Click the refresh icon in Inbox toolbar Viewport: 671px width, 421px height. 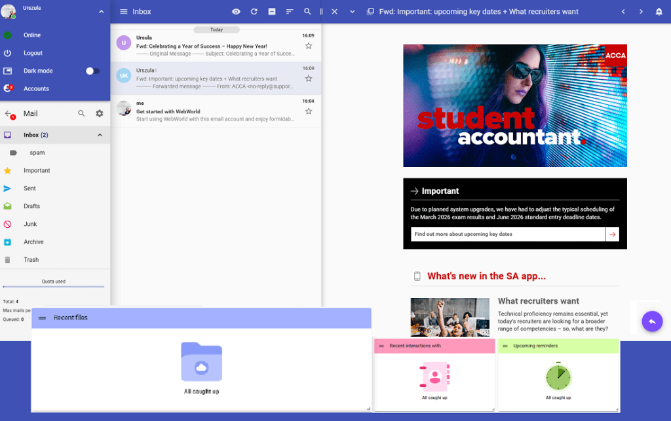coord(254,12)
